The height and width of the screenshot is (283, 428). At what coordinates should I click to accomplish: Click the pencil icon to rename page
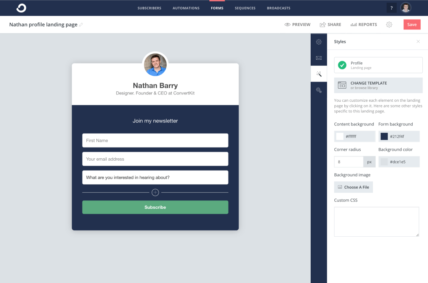(81, 24)
